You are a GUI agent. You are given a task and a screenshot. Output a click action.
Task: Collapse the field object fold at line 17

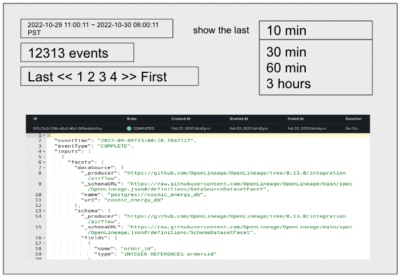44,243
